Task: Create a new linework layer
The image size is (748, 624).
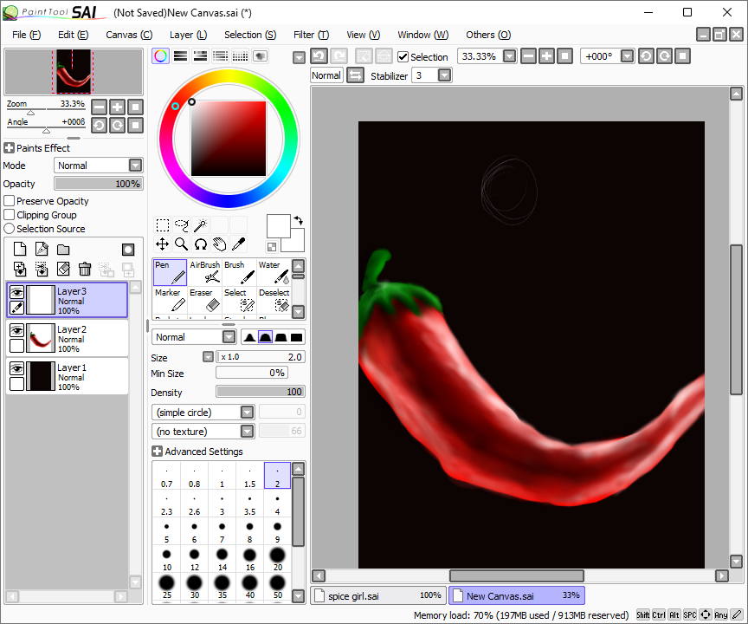Action: [42, 250]
